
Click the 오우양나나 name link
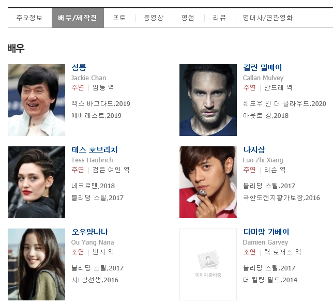[90, 232]
